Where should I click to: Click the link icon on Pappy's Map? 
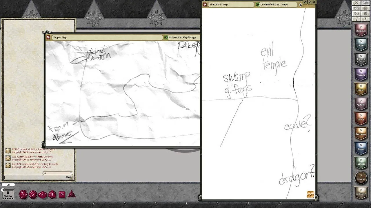(48, 37)
